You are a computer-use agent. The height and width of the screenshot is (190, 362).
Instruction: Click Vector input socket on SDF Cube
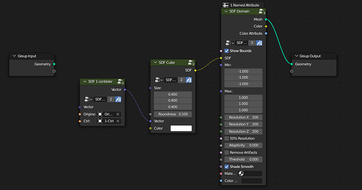coord(151,121)
